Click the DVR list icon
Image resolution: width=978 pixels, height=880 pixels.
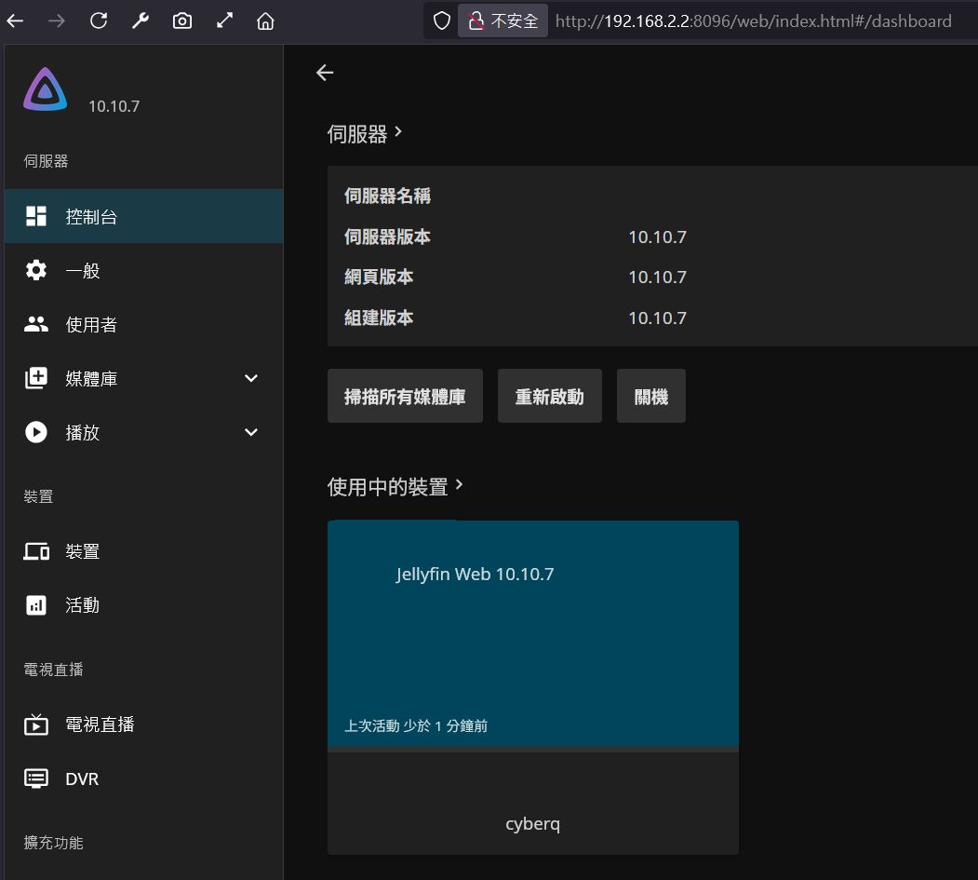pos(36,778)
